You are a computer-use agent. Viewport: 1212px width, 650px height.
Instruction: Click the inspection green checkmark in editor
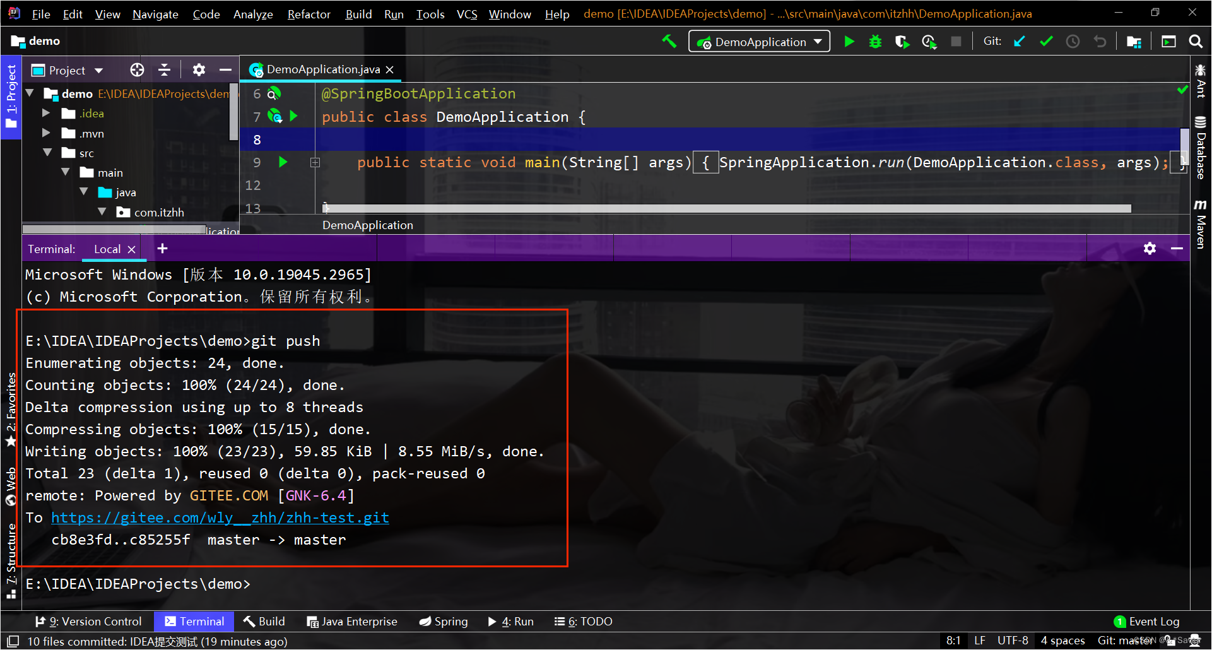click(1182, 90)
